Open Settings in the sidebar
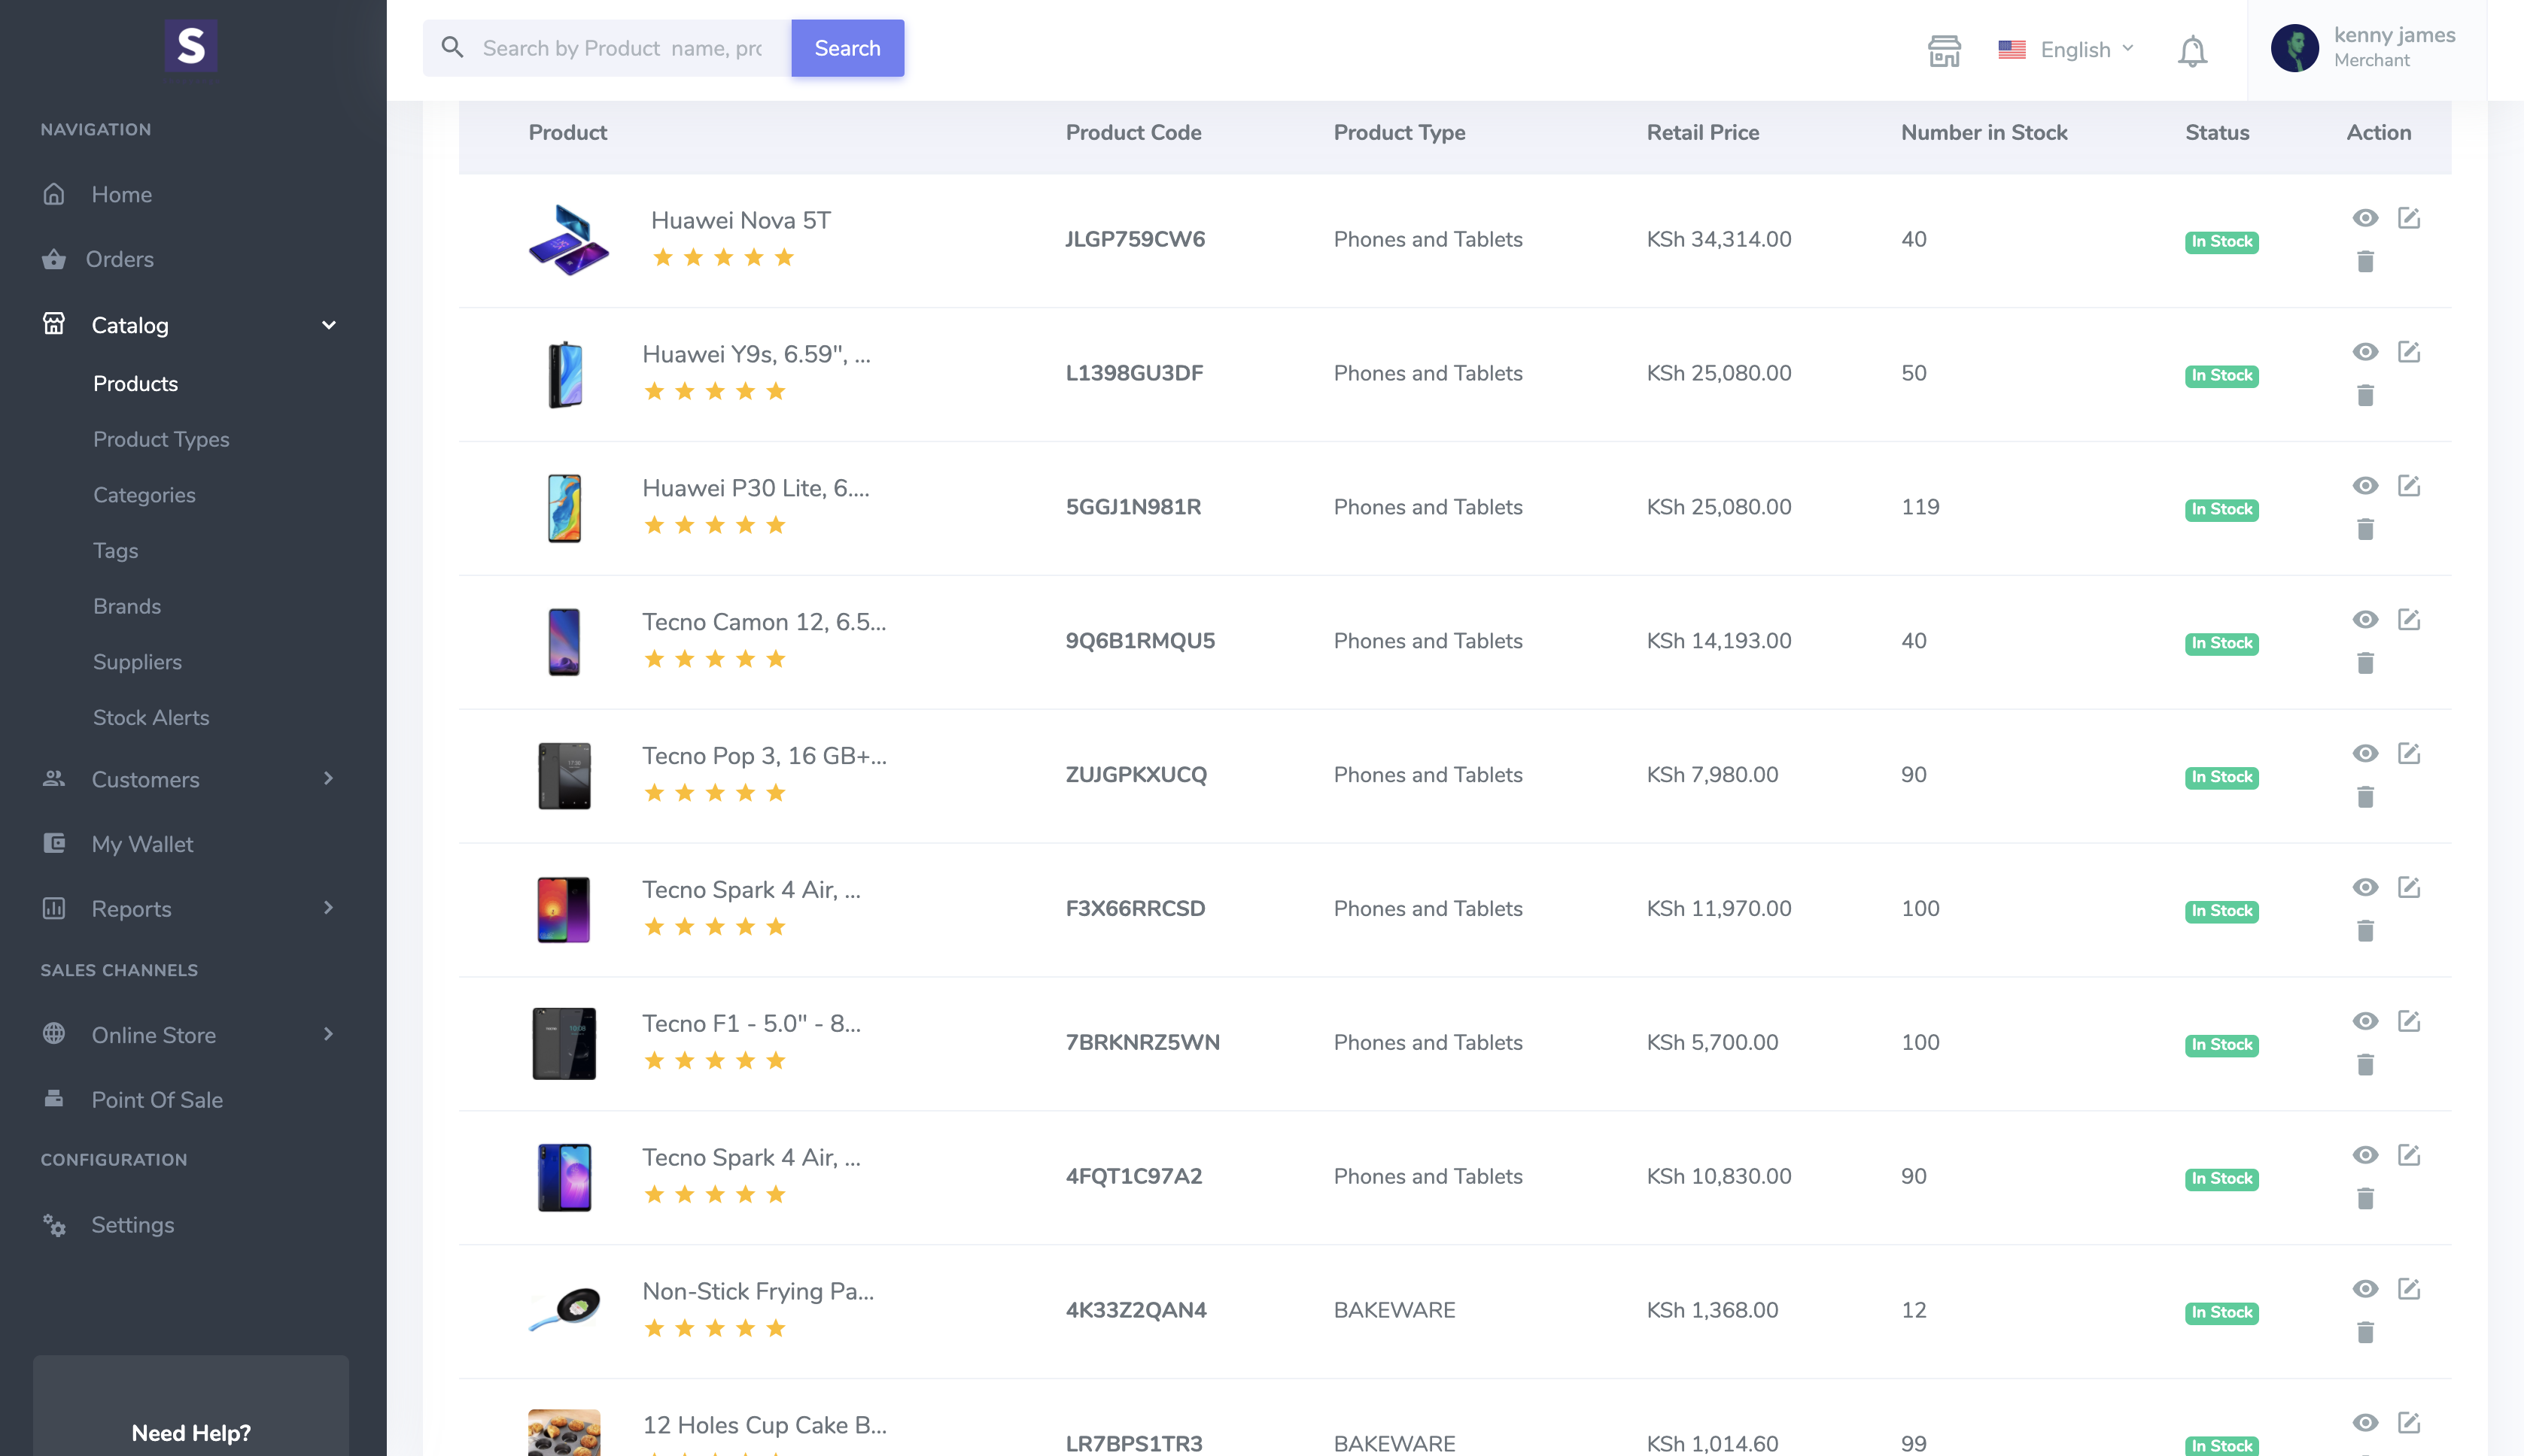 pos(133,1225)
